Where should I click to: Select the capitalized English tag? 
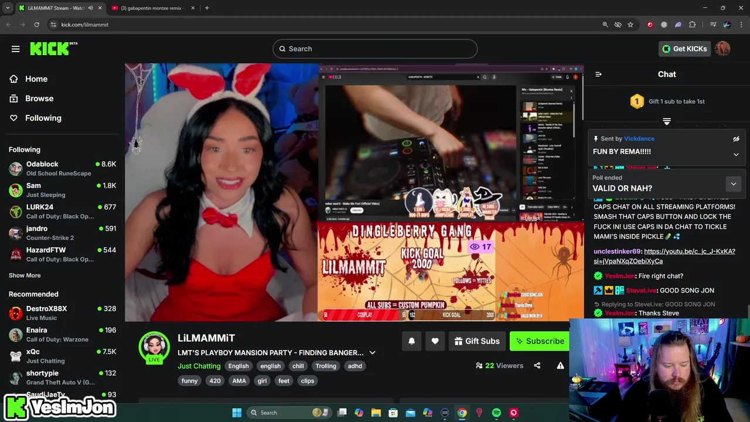click(238, 366)
